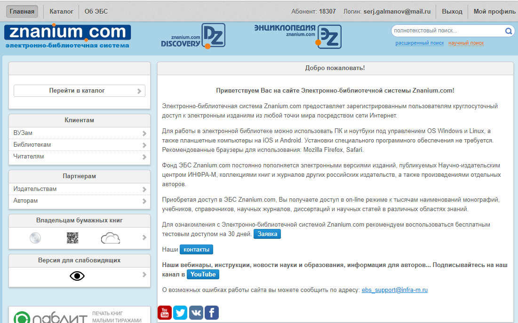Viewport: 518px width, 323px height.
Task: Click the VK social network icon
Action: [196, 312]
